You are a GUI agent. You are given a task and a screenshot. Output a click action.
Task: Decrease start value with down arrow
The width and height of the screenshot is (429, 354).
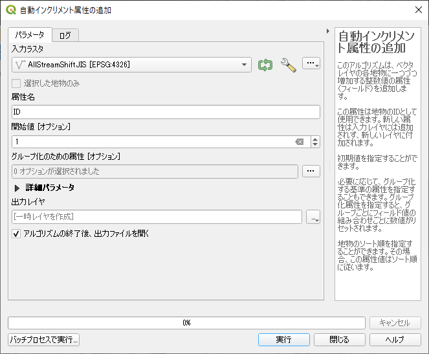[315, 145]
